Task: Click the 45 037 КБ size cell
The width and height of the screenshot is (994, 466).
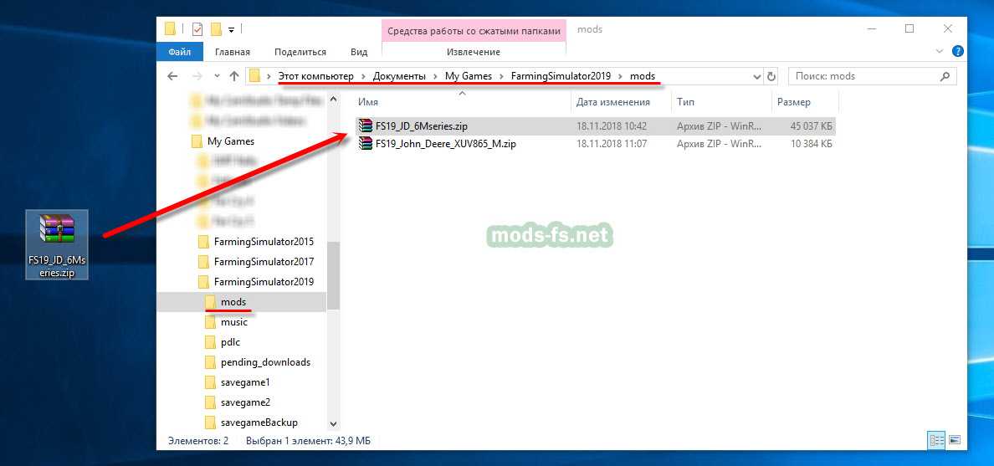Action: 812,126
